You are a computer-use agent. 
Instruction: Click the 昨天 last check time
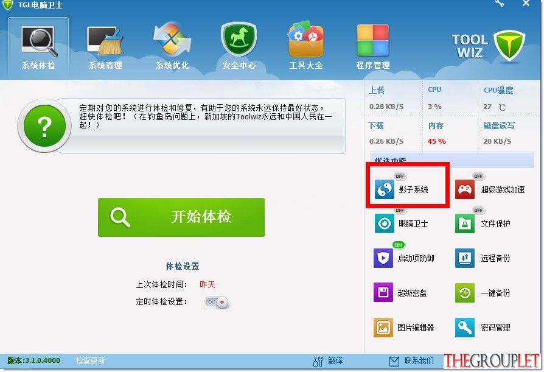point(207,284)
